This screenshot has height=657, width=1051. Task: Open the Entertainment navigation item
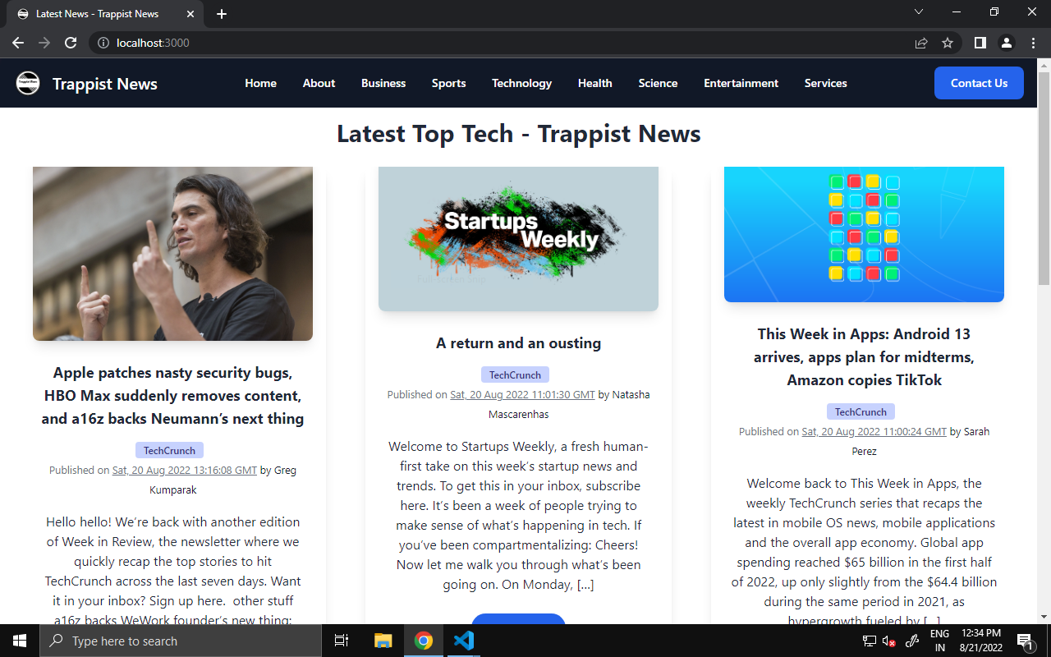coord(741,83)
